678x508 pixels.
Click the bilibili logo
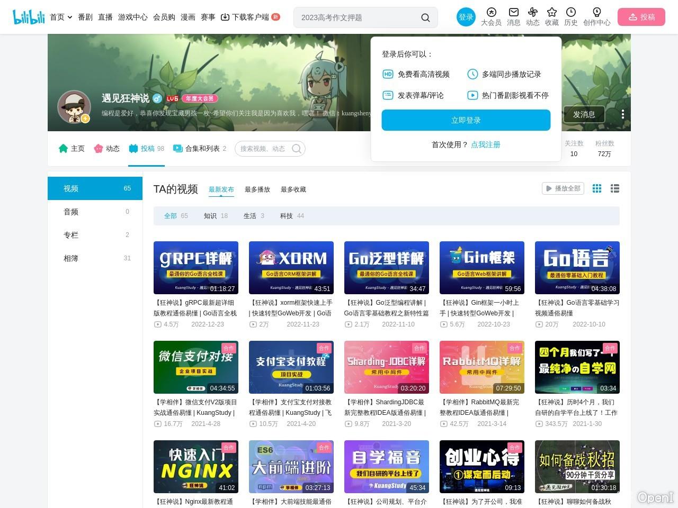(29, 17)
